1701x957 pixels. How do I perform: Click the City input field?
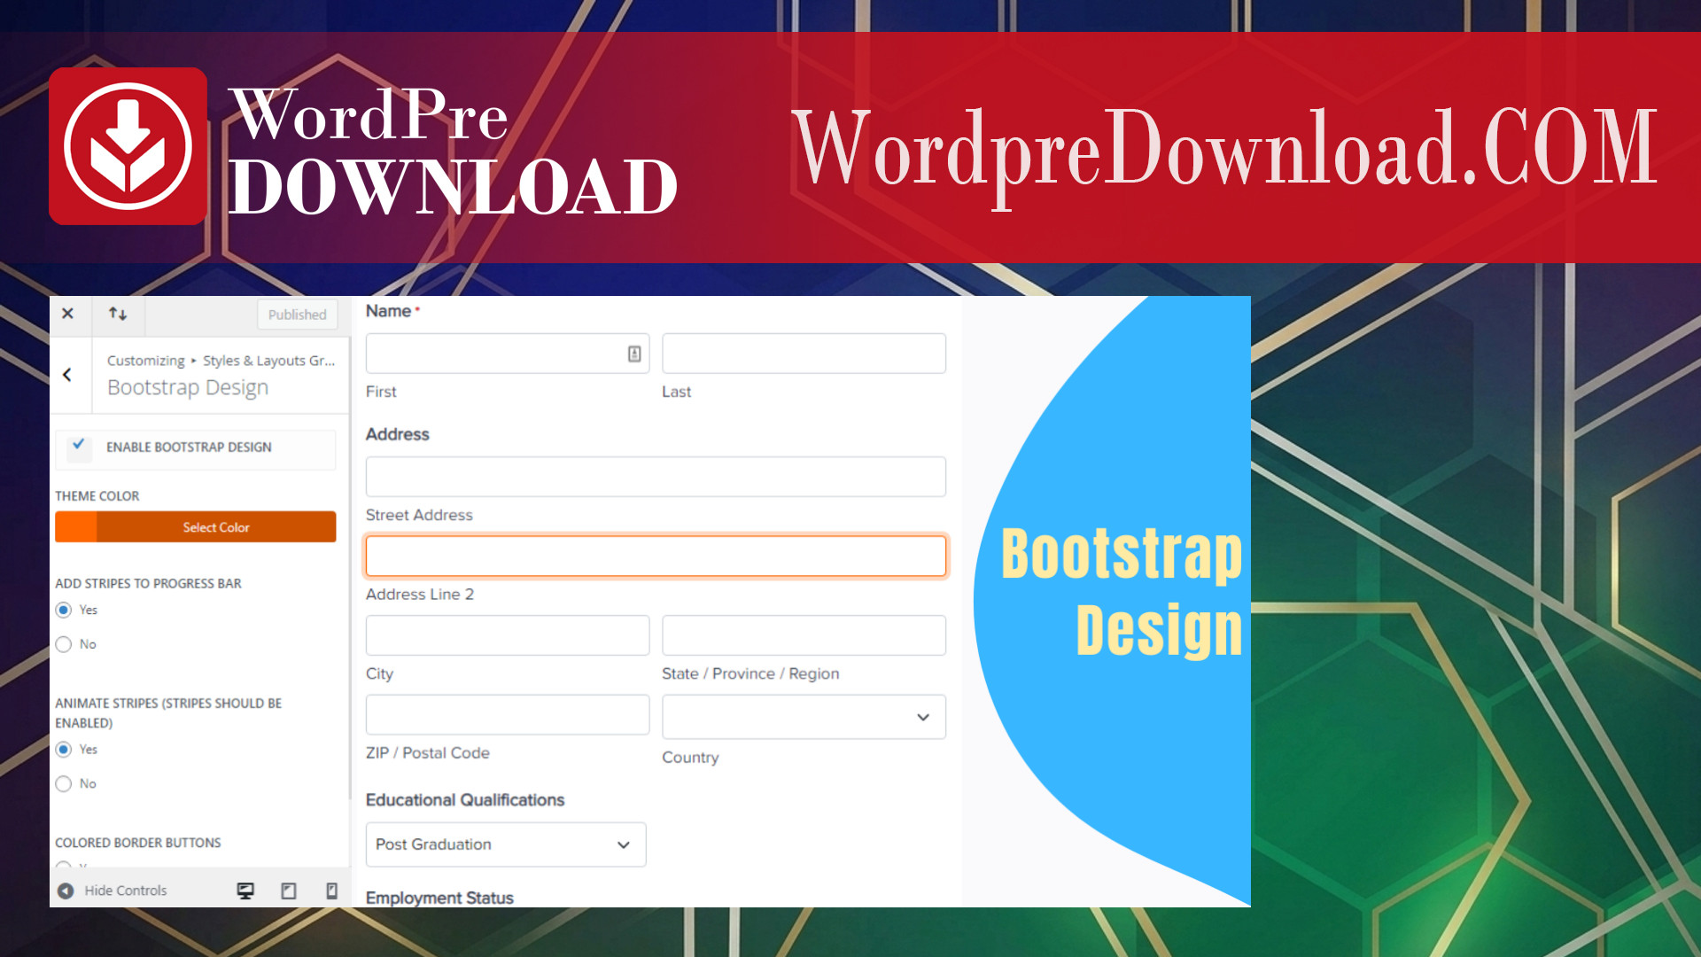(508, 635)
